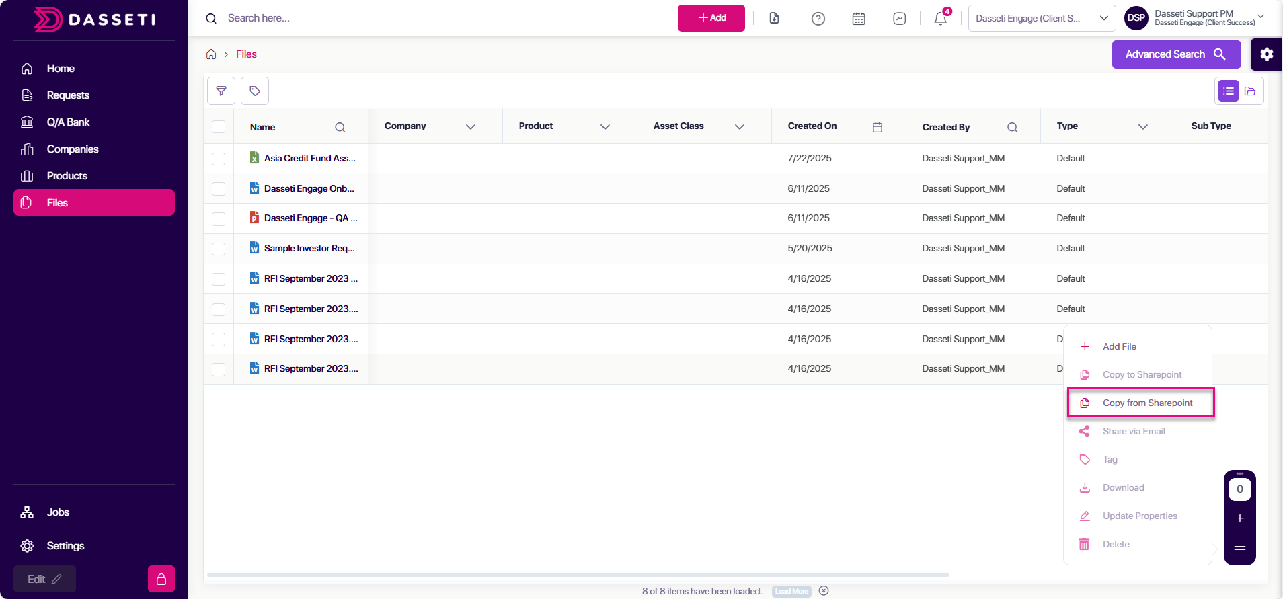This screenshot has width=1283, height=599.
Task: Open Jobs in the sidebar
Action: pos(94,512)
